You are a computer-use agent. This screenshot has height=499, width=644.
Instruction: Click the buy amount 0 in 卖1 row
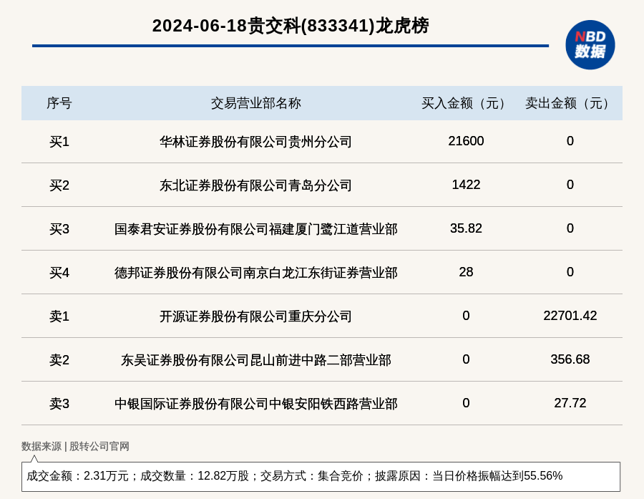click(x=466, y=316)
